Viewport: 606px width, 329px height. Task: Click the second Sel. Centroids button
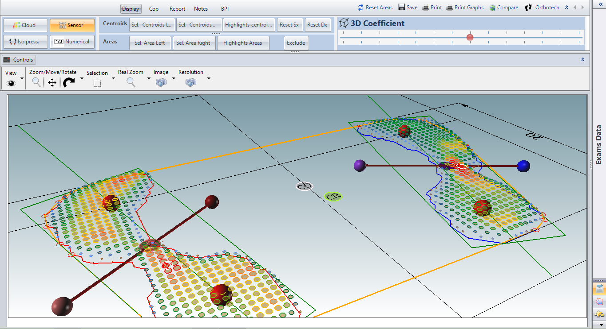(x=199, y=25)
